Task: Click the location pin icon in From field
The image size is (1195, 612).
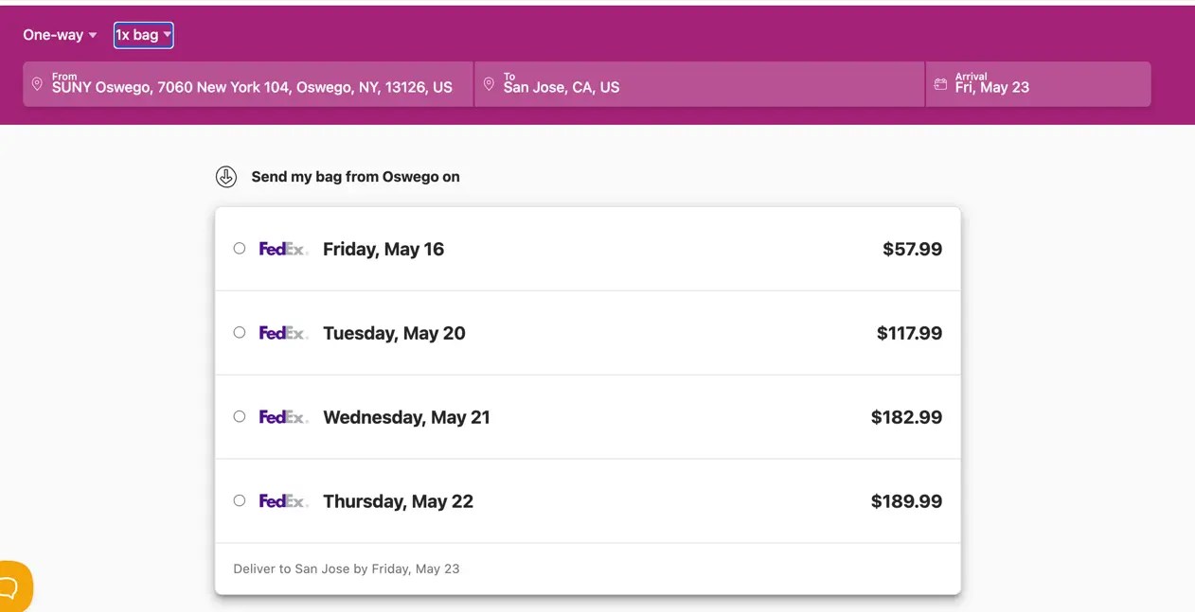Action: (x=37, y=84)
